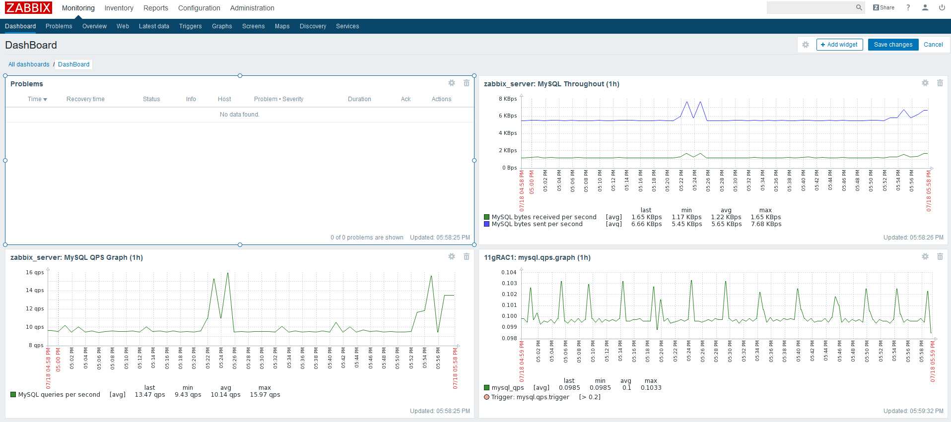Open the Share link
This screenshot has width=951, height=422.
[x=883, y=7]
